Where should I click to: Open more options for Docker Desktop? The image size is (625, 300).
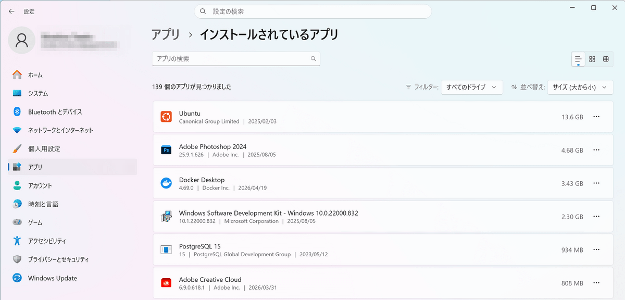(x=596, y=183)
